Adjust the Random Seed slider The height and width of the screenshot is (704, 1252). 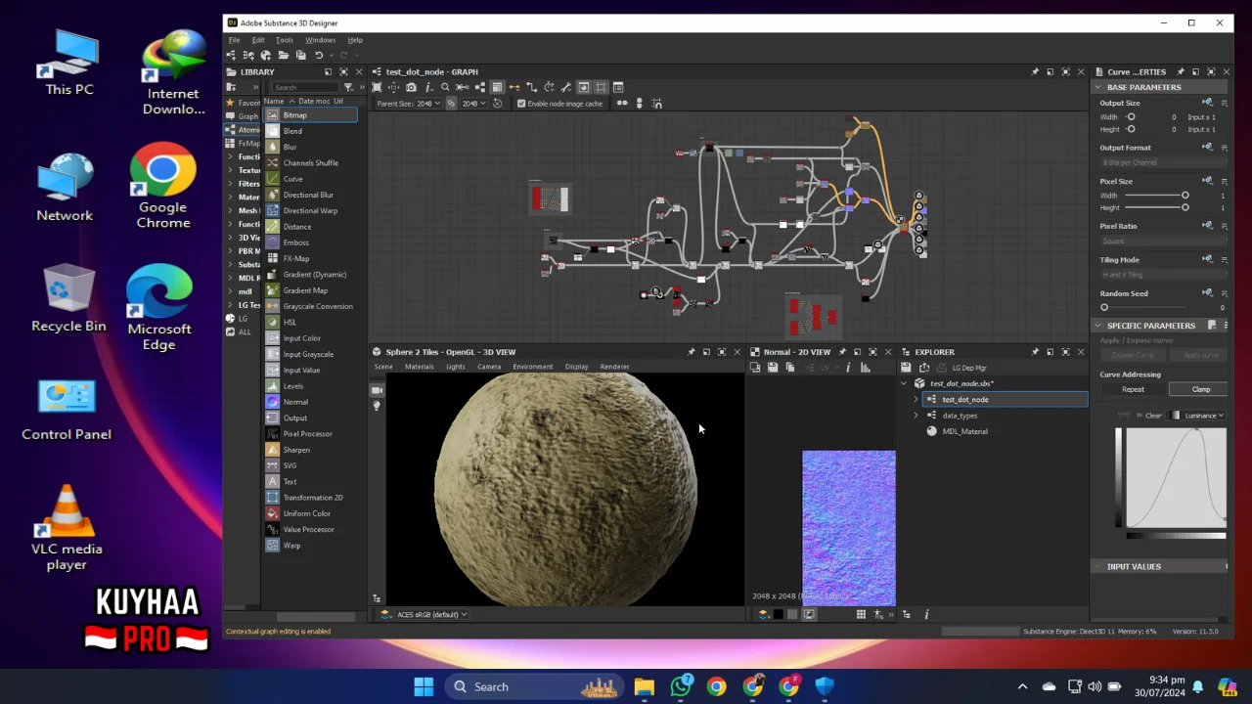1144,307
